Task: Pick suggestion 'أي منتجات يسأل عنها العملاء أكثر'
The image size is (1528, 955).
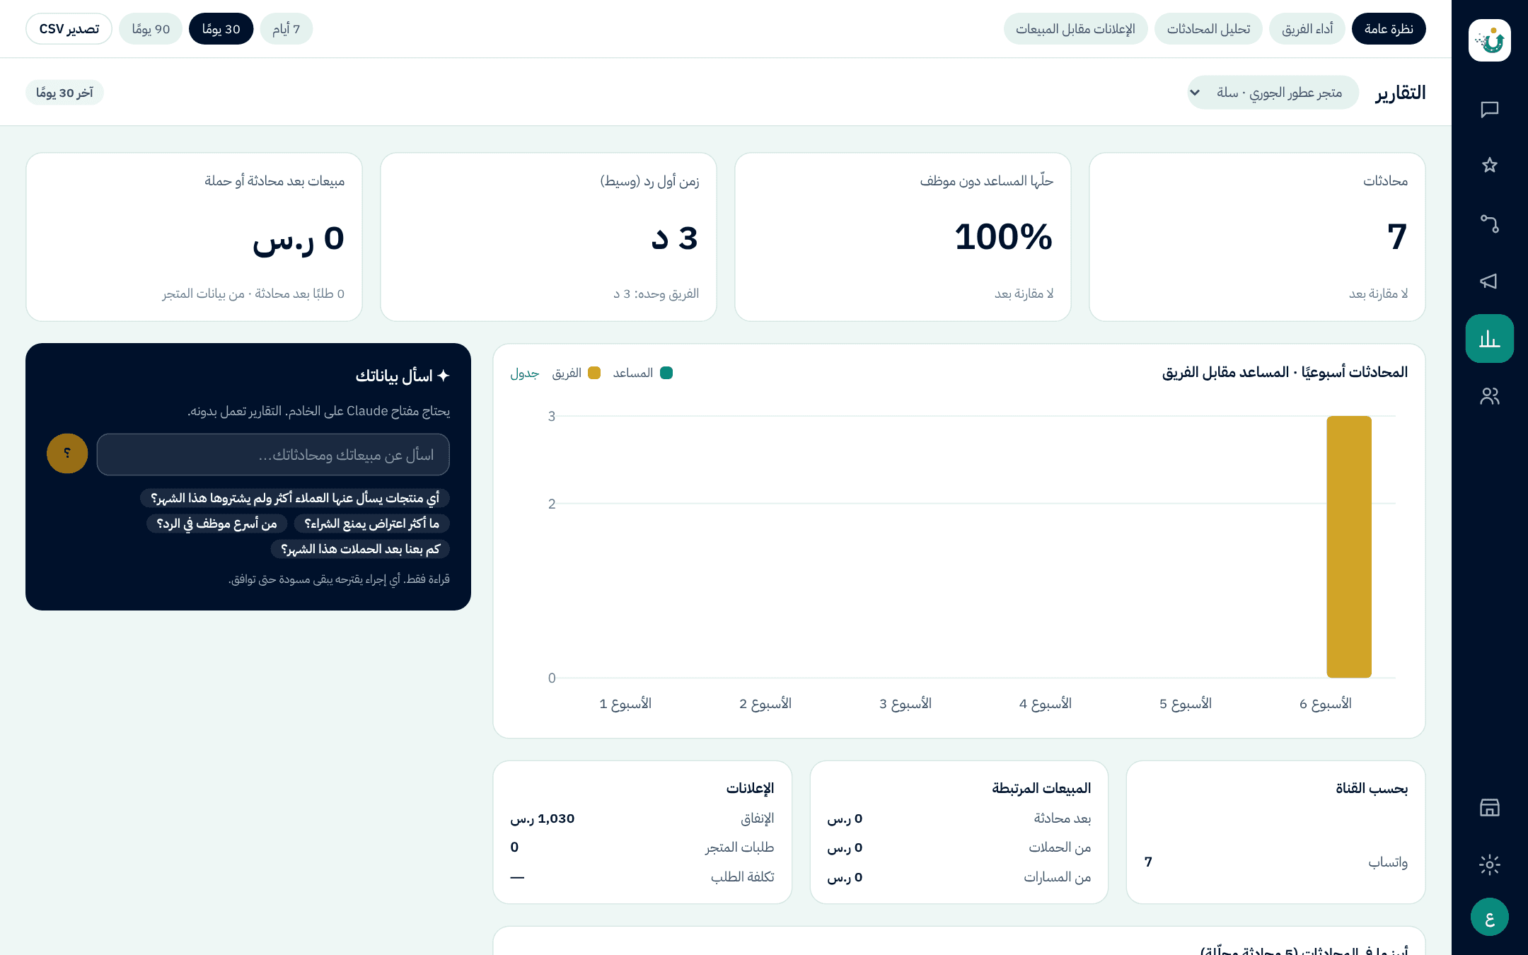Action: pyautogui.click(x=295, y=498)
